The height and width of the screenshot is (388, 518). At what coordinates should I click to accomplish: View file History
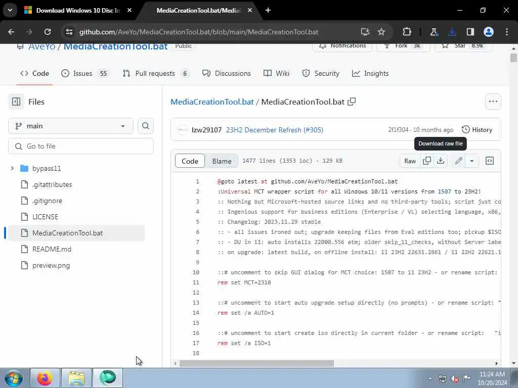tap(477, 130)
